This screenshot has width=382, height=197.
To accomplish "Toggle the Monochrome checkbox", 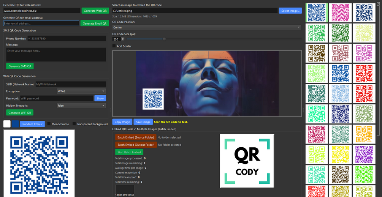I will click(49, 124).
